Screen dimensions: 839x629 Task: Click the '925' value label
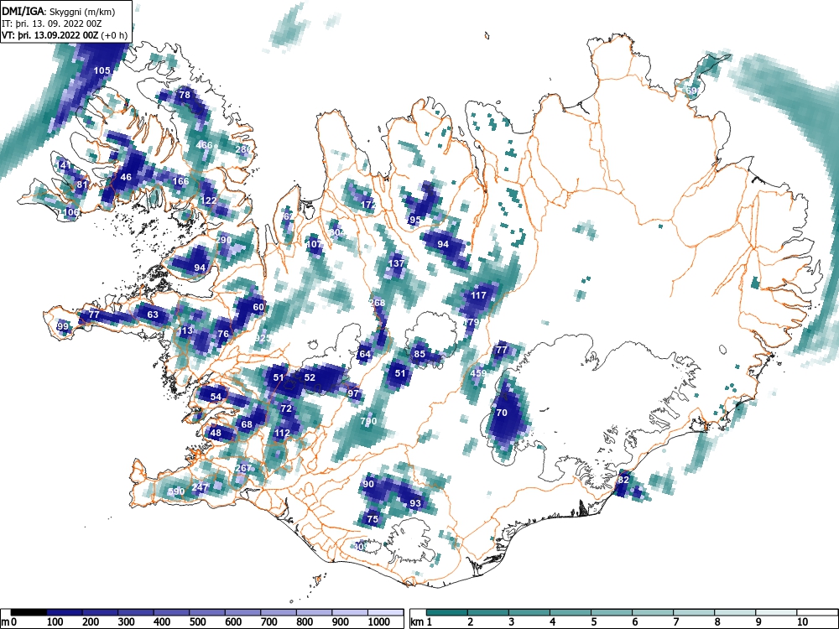tap(263, 338)
